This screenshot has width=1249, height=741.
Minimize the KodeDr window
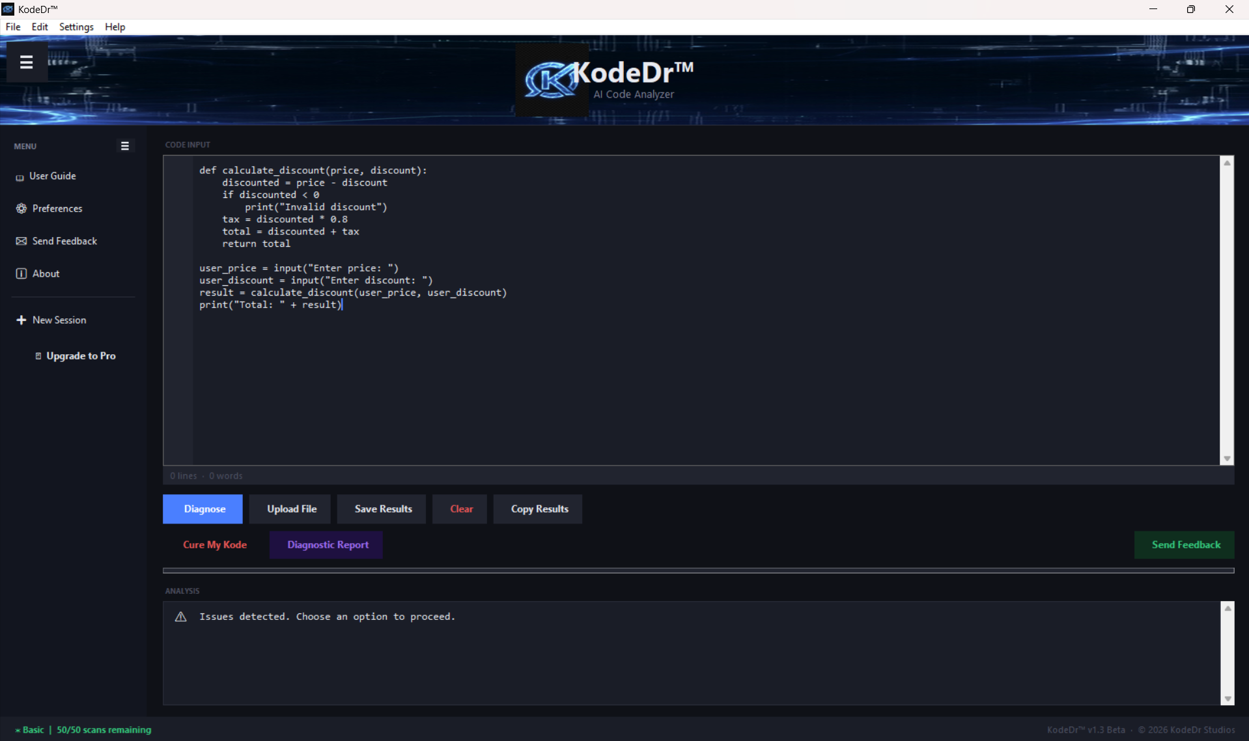[x=1153, y=9]
